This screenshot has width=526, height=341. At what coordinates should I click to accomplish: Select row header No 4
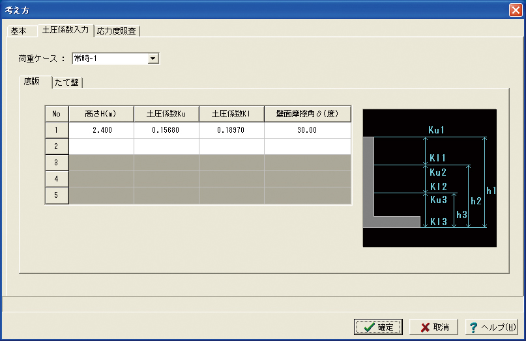pos(57,179)
